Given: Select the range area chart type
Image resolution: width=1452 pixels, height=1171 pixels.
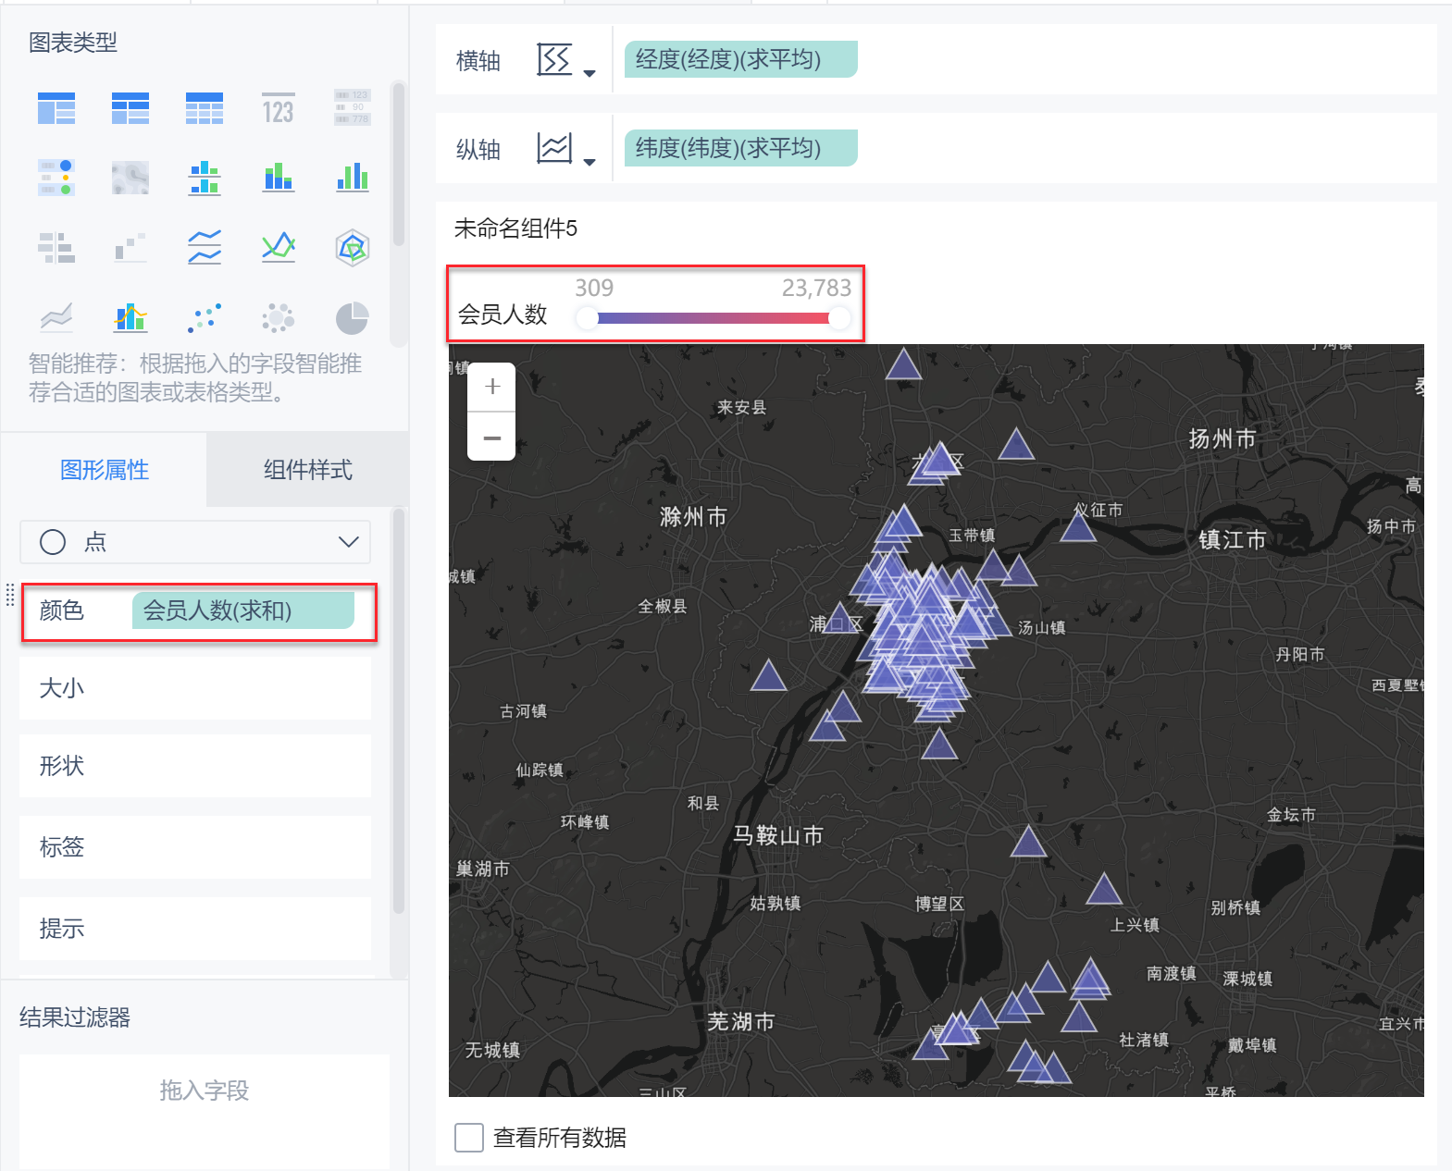Looking at the screenshot, I should (56, 317).
